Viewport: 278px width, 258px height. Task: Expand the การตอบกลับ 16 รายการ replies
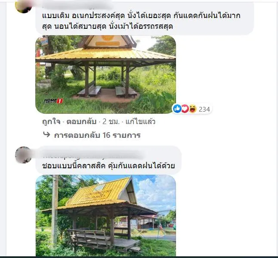(x=97, y=135)
